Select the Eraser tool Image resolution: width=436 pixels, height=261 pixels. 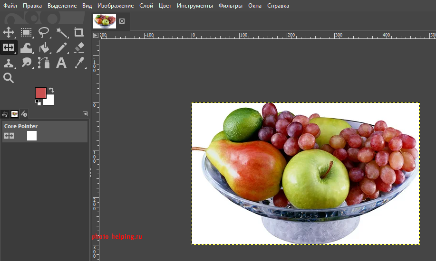[79, 47]
